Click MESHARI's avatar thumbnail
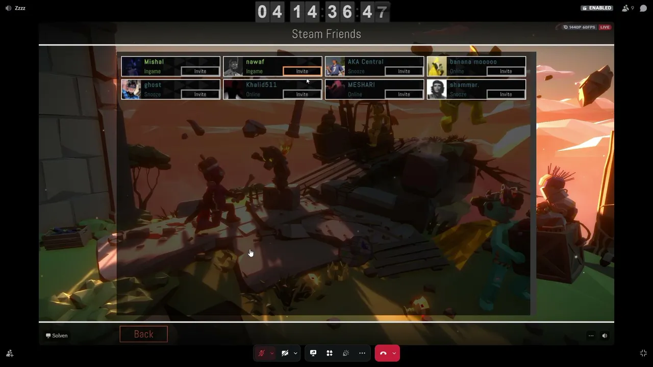Viewport: 653px width, 367px height. (336, 89)
